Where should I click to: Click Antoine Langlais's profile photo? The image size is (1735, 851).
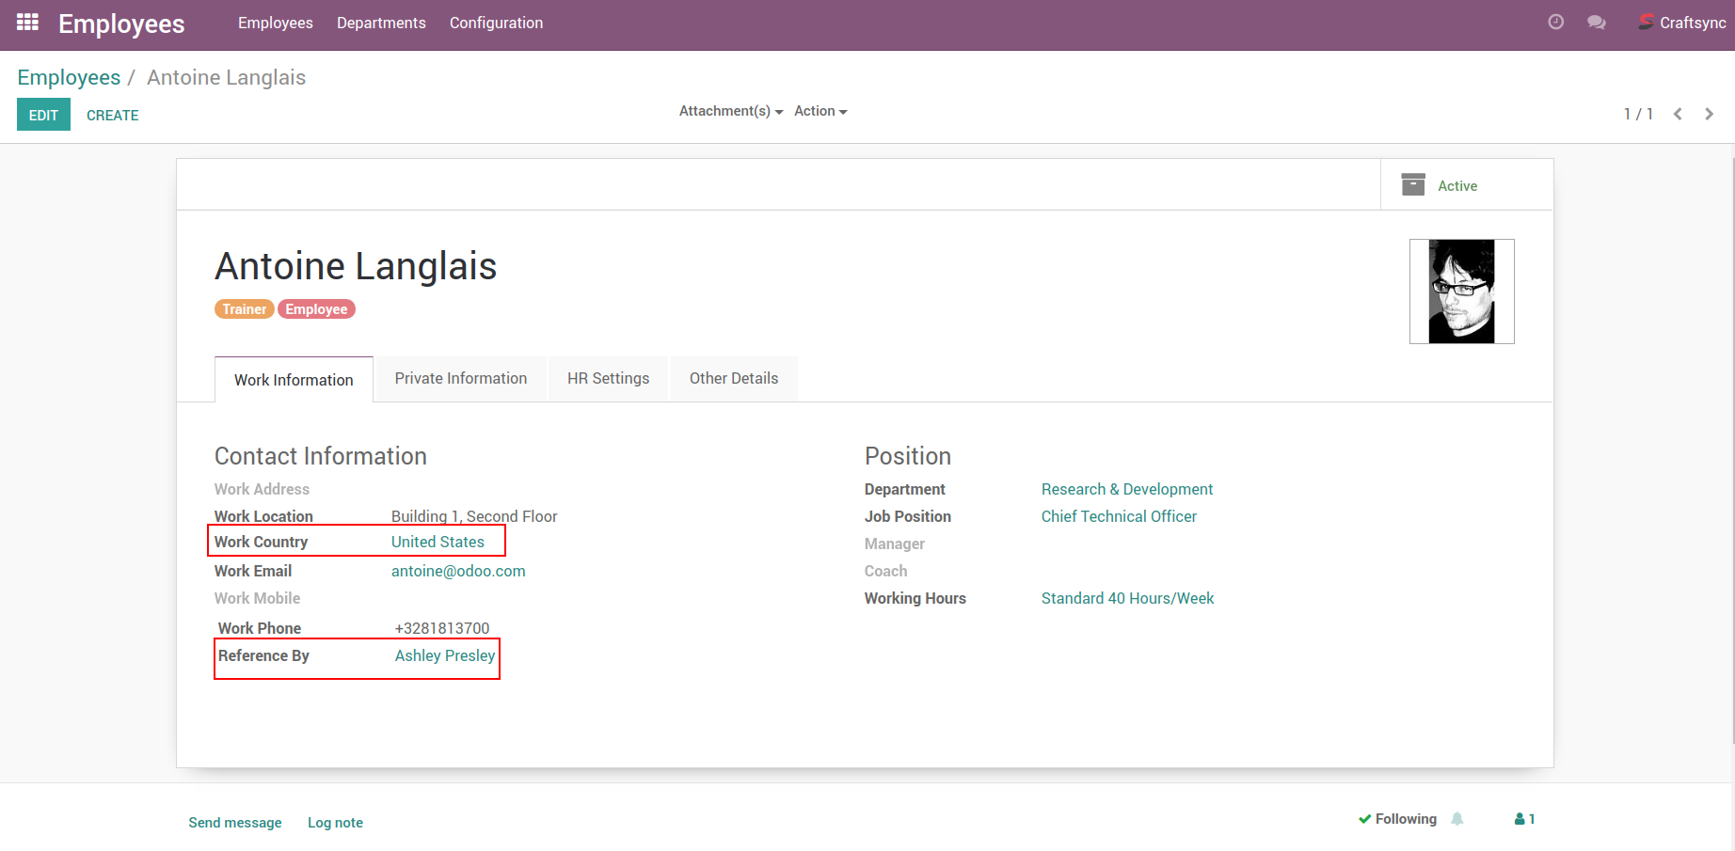click(1461, 292)
